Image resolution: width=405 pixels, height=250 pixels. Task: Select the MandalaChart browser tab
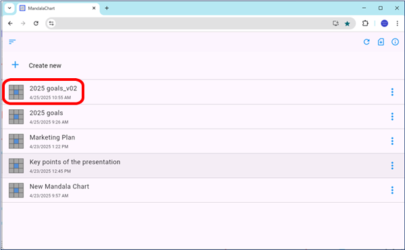(58, 9)
